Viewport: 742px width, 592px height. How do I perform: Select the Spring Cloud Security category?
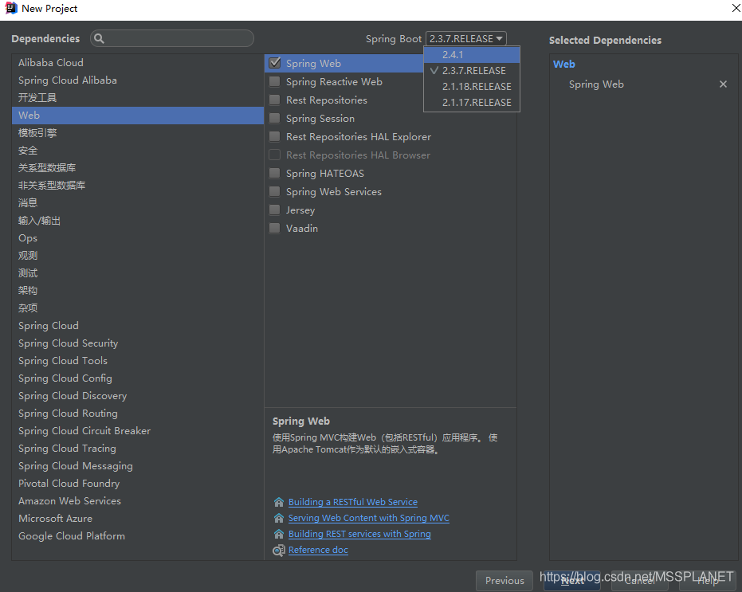pos(138,343)
